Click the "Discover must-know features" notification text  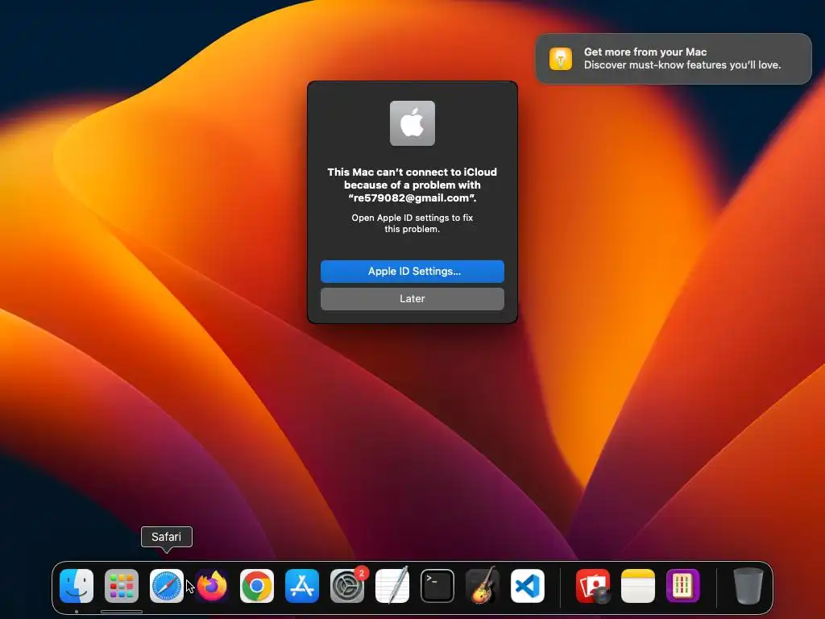click(x=682, y=65)
